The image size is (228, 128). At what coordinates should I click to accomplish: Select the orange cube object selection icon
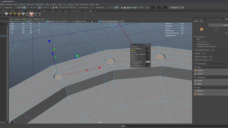pos(201,29)
